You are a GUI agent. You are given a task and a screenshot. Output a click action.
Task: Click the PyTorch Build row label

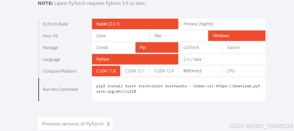(55, 24)
